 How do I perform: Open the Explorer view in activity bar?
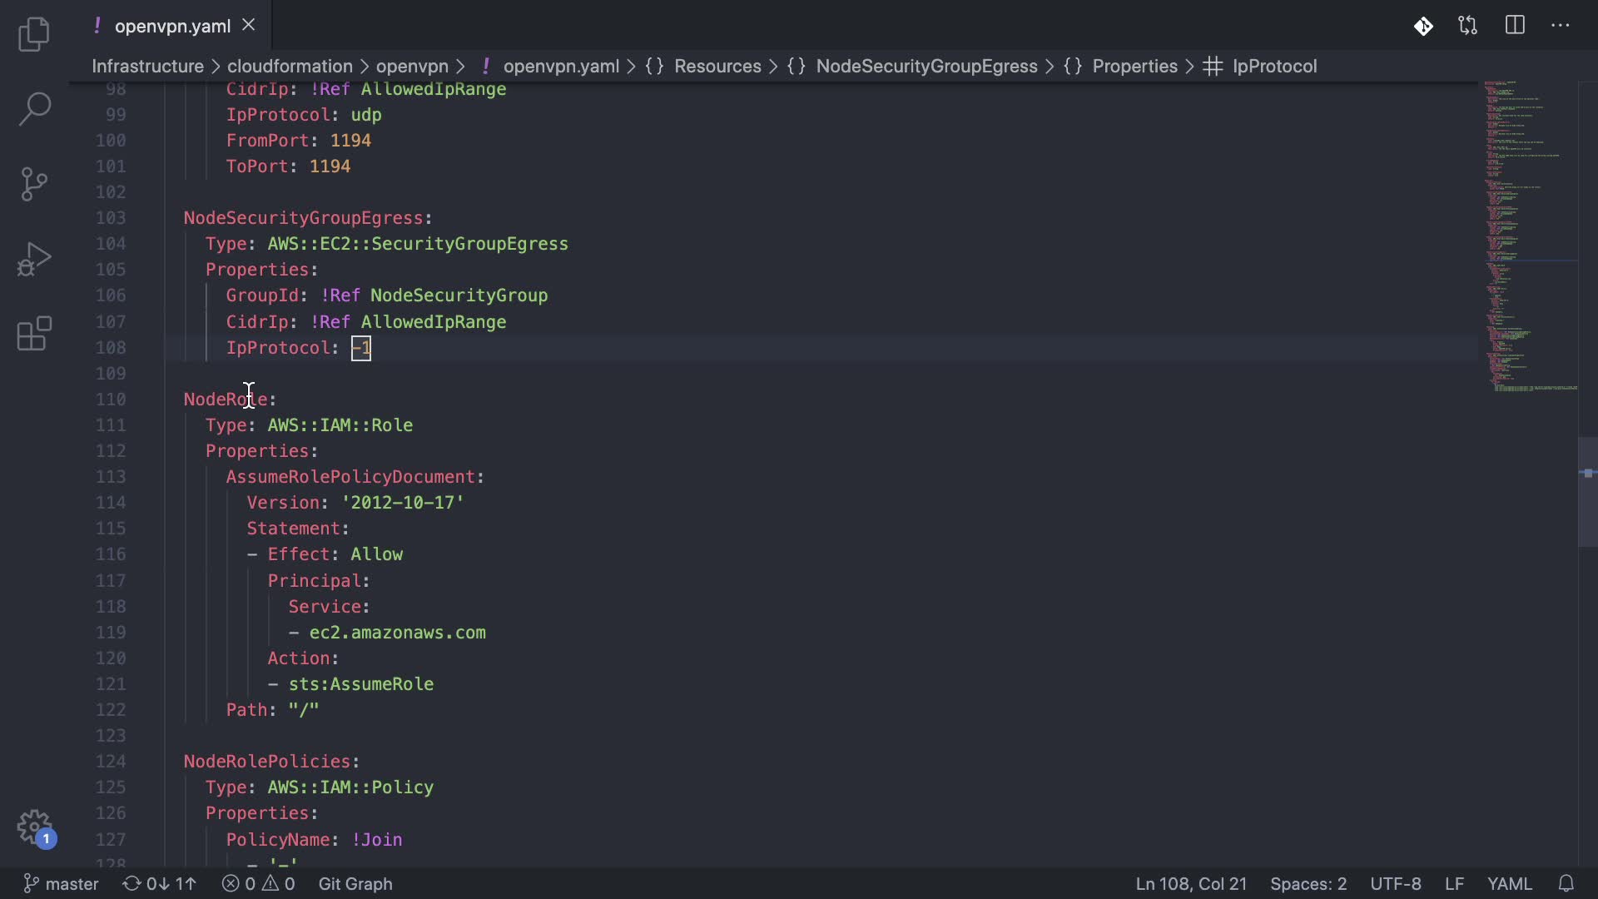point(34,34)
